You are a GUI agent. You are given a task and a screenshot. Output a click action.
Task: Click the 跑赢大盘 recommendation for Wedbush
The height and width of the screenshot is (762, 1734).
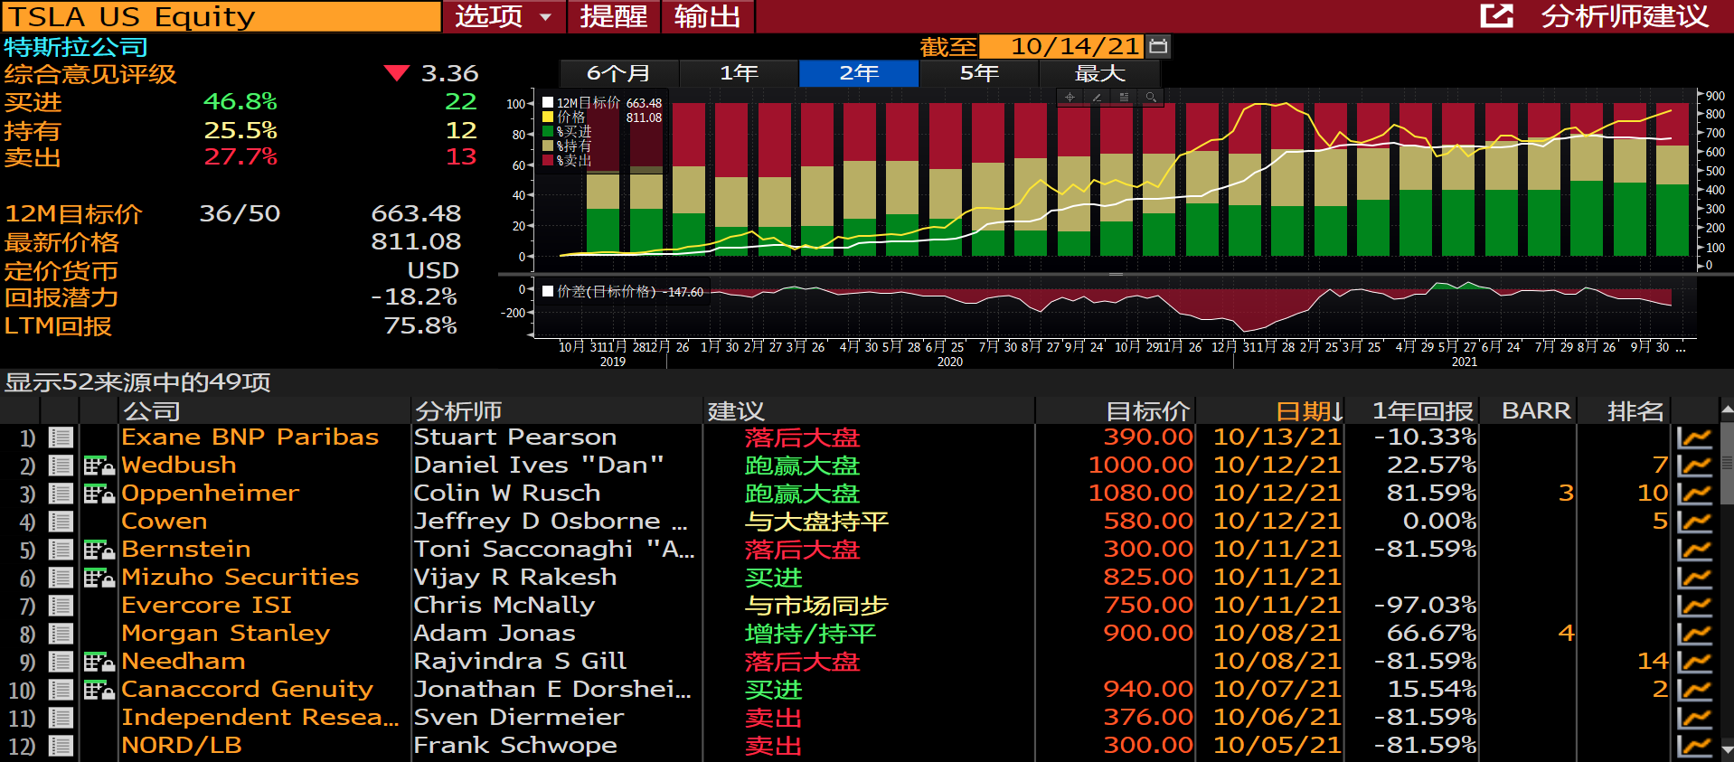[802, 466]
